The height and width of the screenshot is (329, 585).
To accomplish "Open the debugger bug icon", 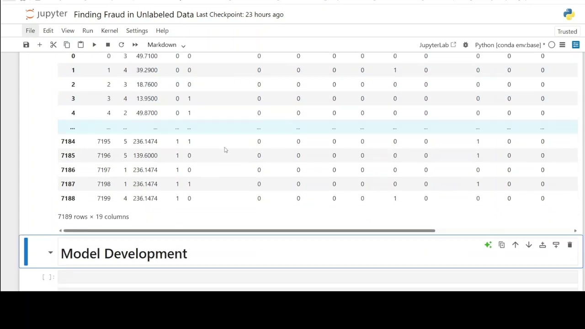I will point(465,45).
